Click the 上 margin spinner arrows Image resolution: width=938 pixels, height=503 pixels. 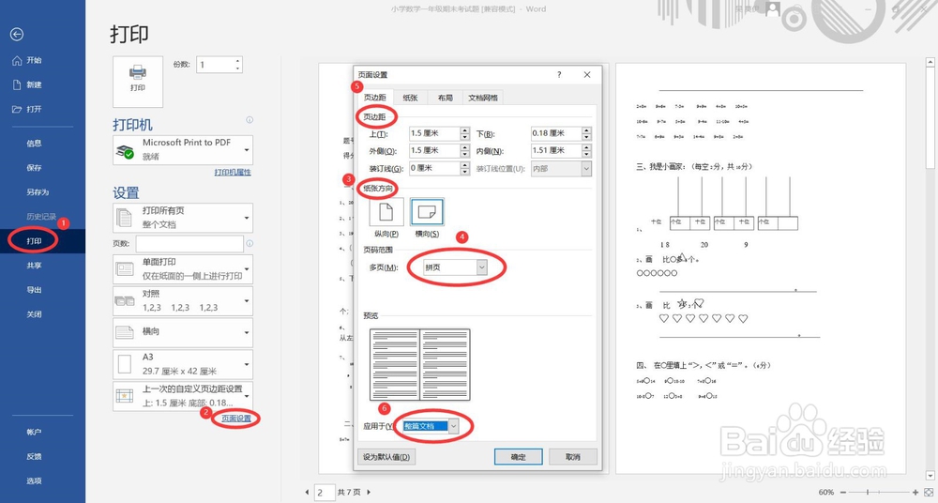tap(465, 133)
